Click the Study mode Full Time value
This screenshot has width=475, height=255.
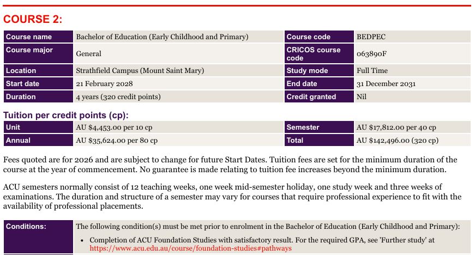[372, 70]
